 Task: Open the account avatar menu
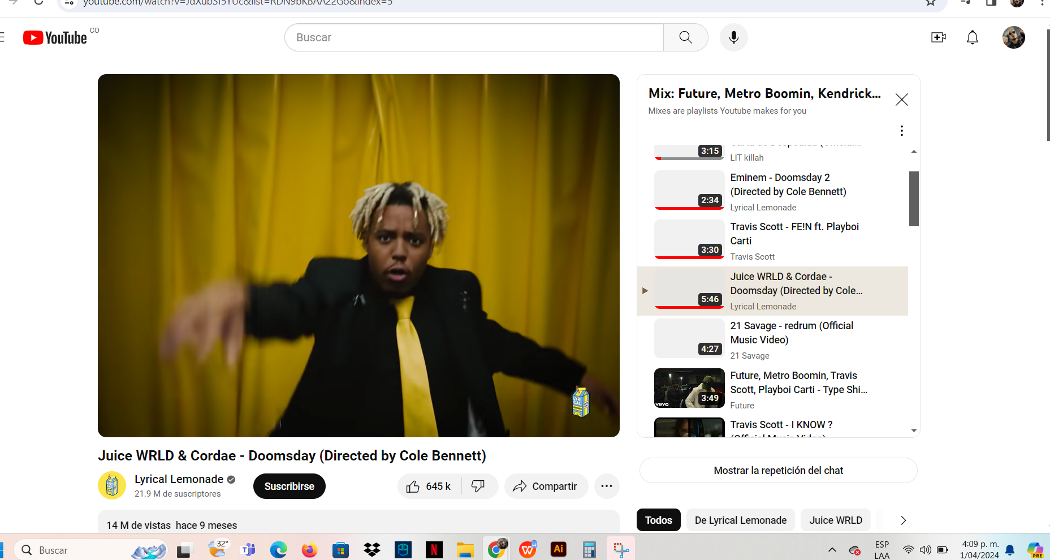1013,37
